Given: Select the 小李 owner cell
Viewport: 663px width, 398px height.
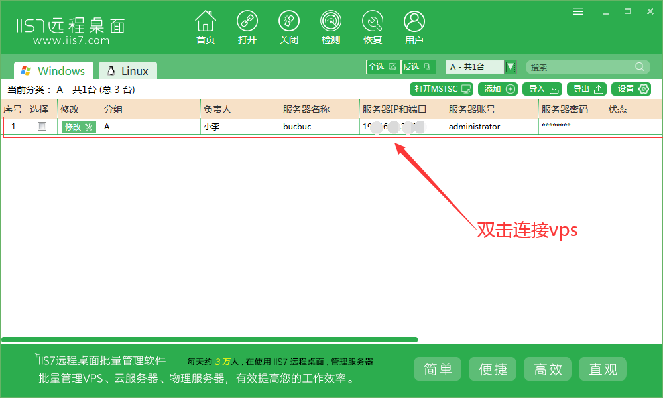Looking at the screenshot, I should pos(240,126).
